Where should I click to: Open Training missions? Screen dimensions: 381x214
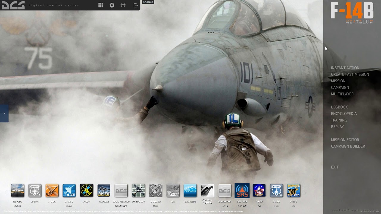(x=339, y=120)
